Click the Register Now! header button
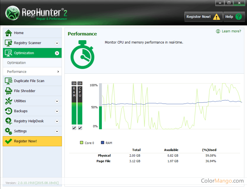 pos(203,17)
